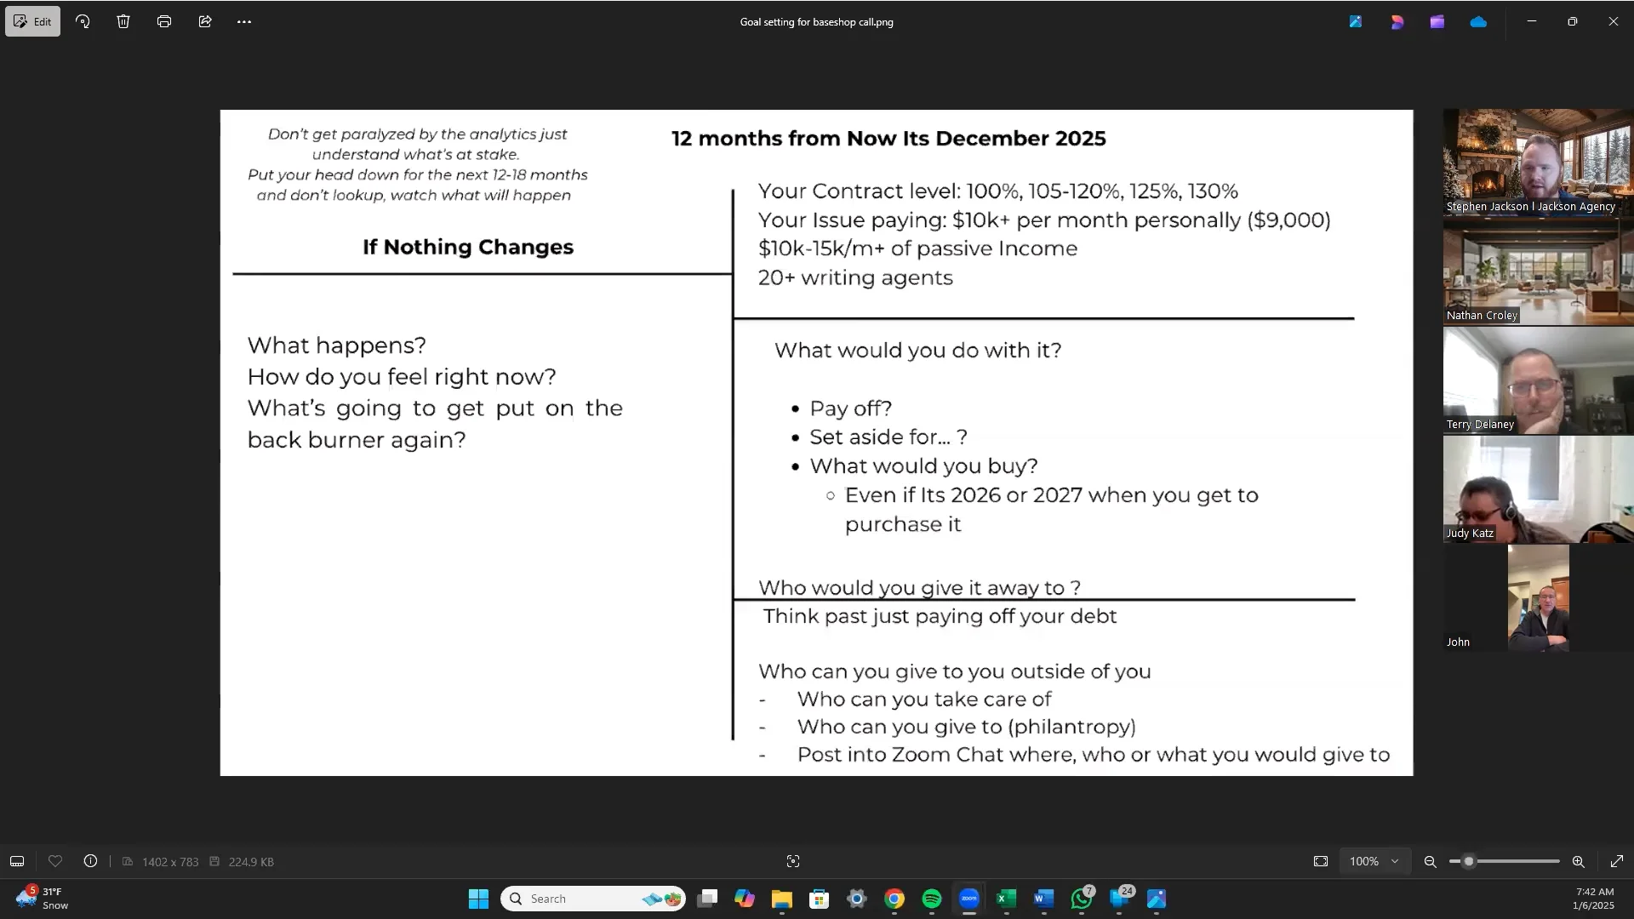Viewport: 1634px width, 919px height.
Task: Zoom out with the minus magnifier
Action: 1431,861
